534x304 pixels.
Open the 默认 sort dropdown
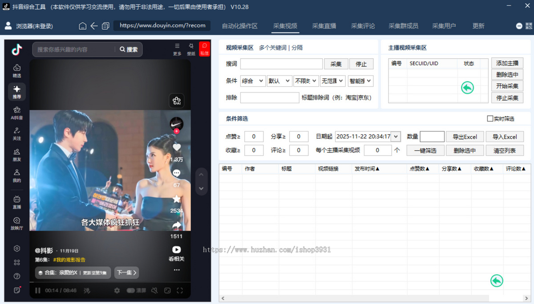pyautogui.click(x=279, y=81)
